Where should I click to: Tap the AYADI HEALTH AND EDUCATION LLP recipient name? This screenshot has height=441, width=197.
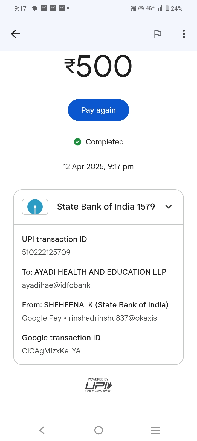click(x=100, y=272)
